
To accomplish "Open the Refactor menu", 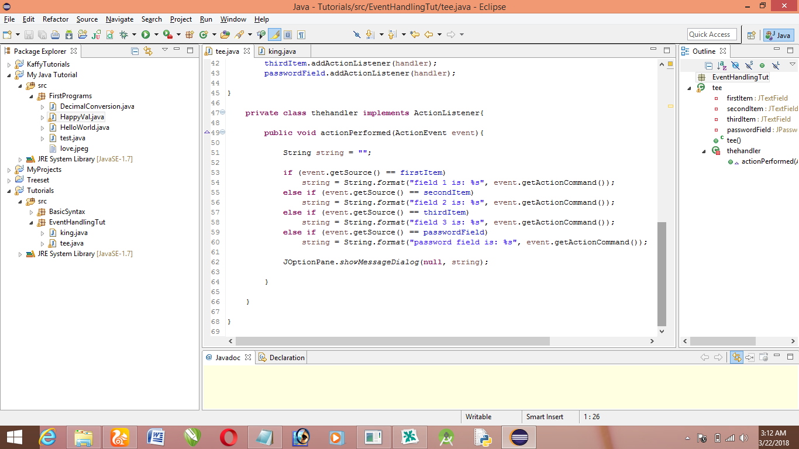I will pyautogui.click(x=56, y=19).
